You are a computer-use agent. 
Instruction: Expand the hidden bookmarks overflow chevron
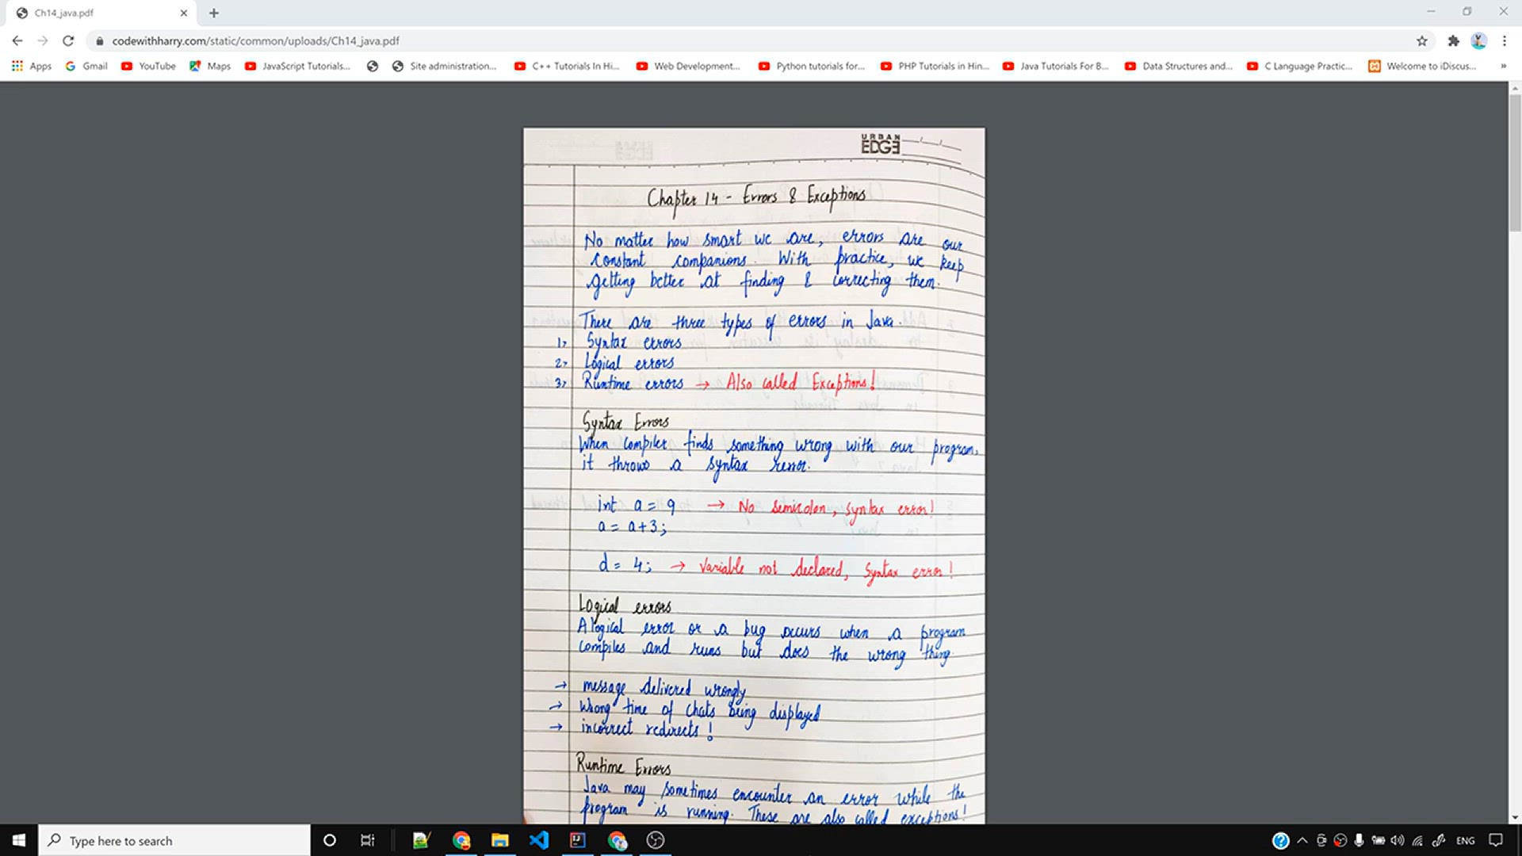pos(1503,66)
